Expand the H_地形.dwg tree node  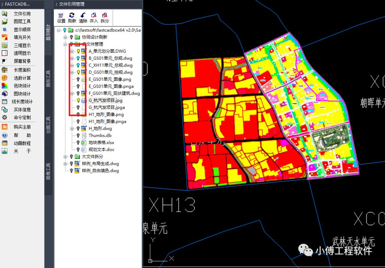click(72, 128)
